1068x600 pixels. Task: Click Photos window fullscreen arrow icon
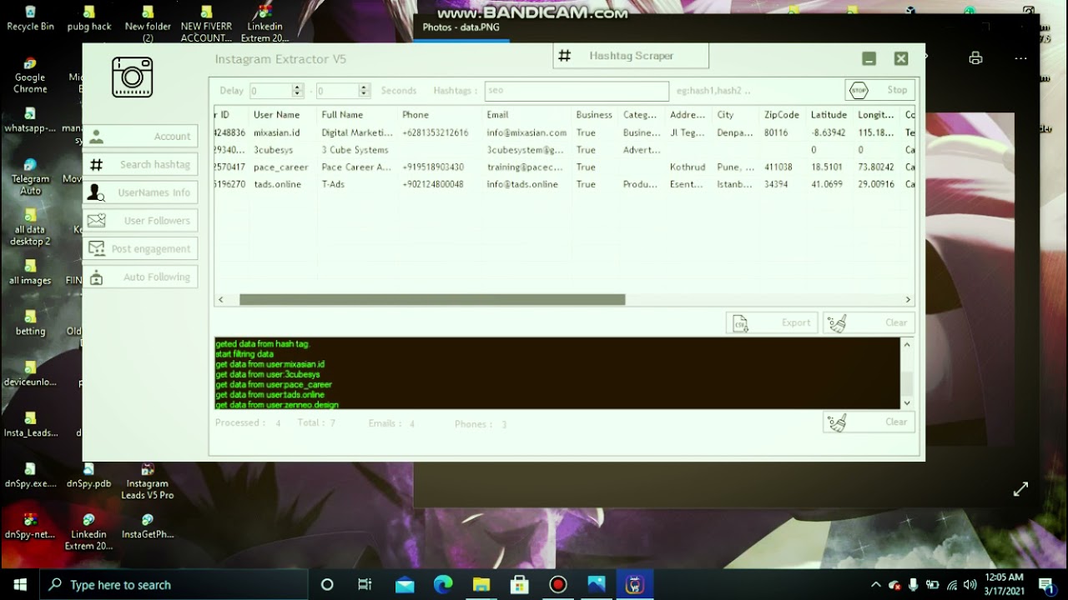point(1020,490)
